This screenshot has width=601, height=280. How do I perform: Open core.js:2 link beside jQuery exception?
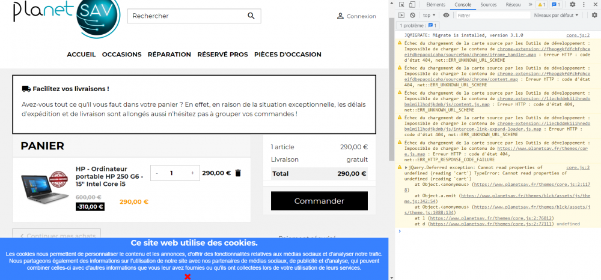pos(578,167)
